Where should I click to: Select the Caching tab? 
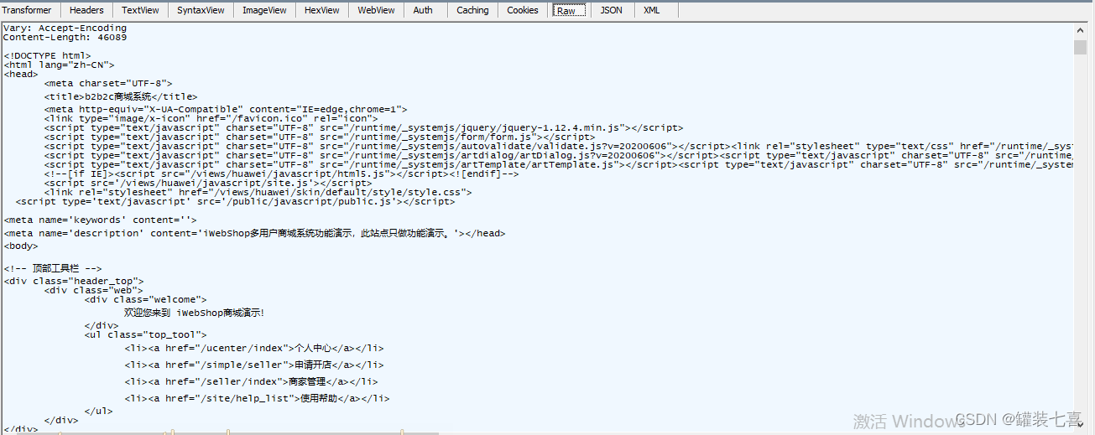coord(472,10)
